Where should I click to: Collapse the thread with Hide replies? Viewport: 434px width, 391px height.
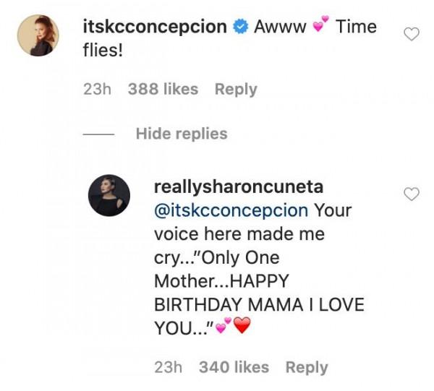click(x=181, y=134)
